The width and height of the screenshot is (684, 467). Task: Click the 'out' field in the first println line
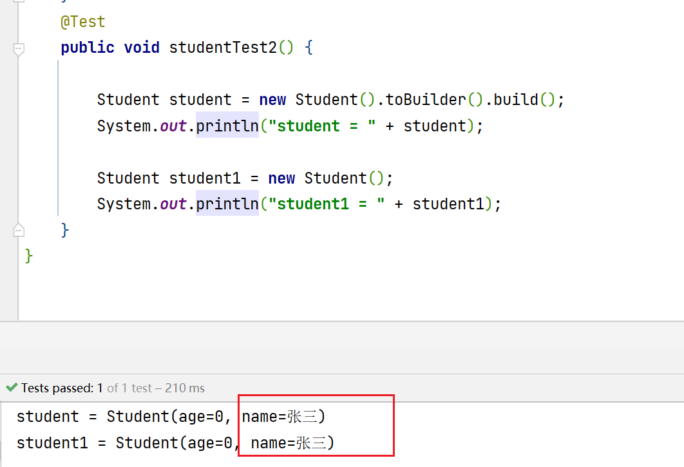173,126
